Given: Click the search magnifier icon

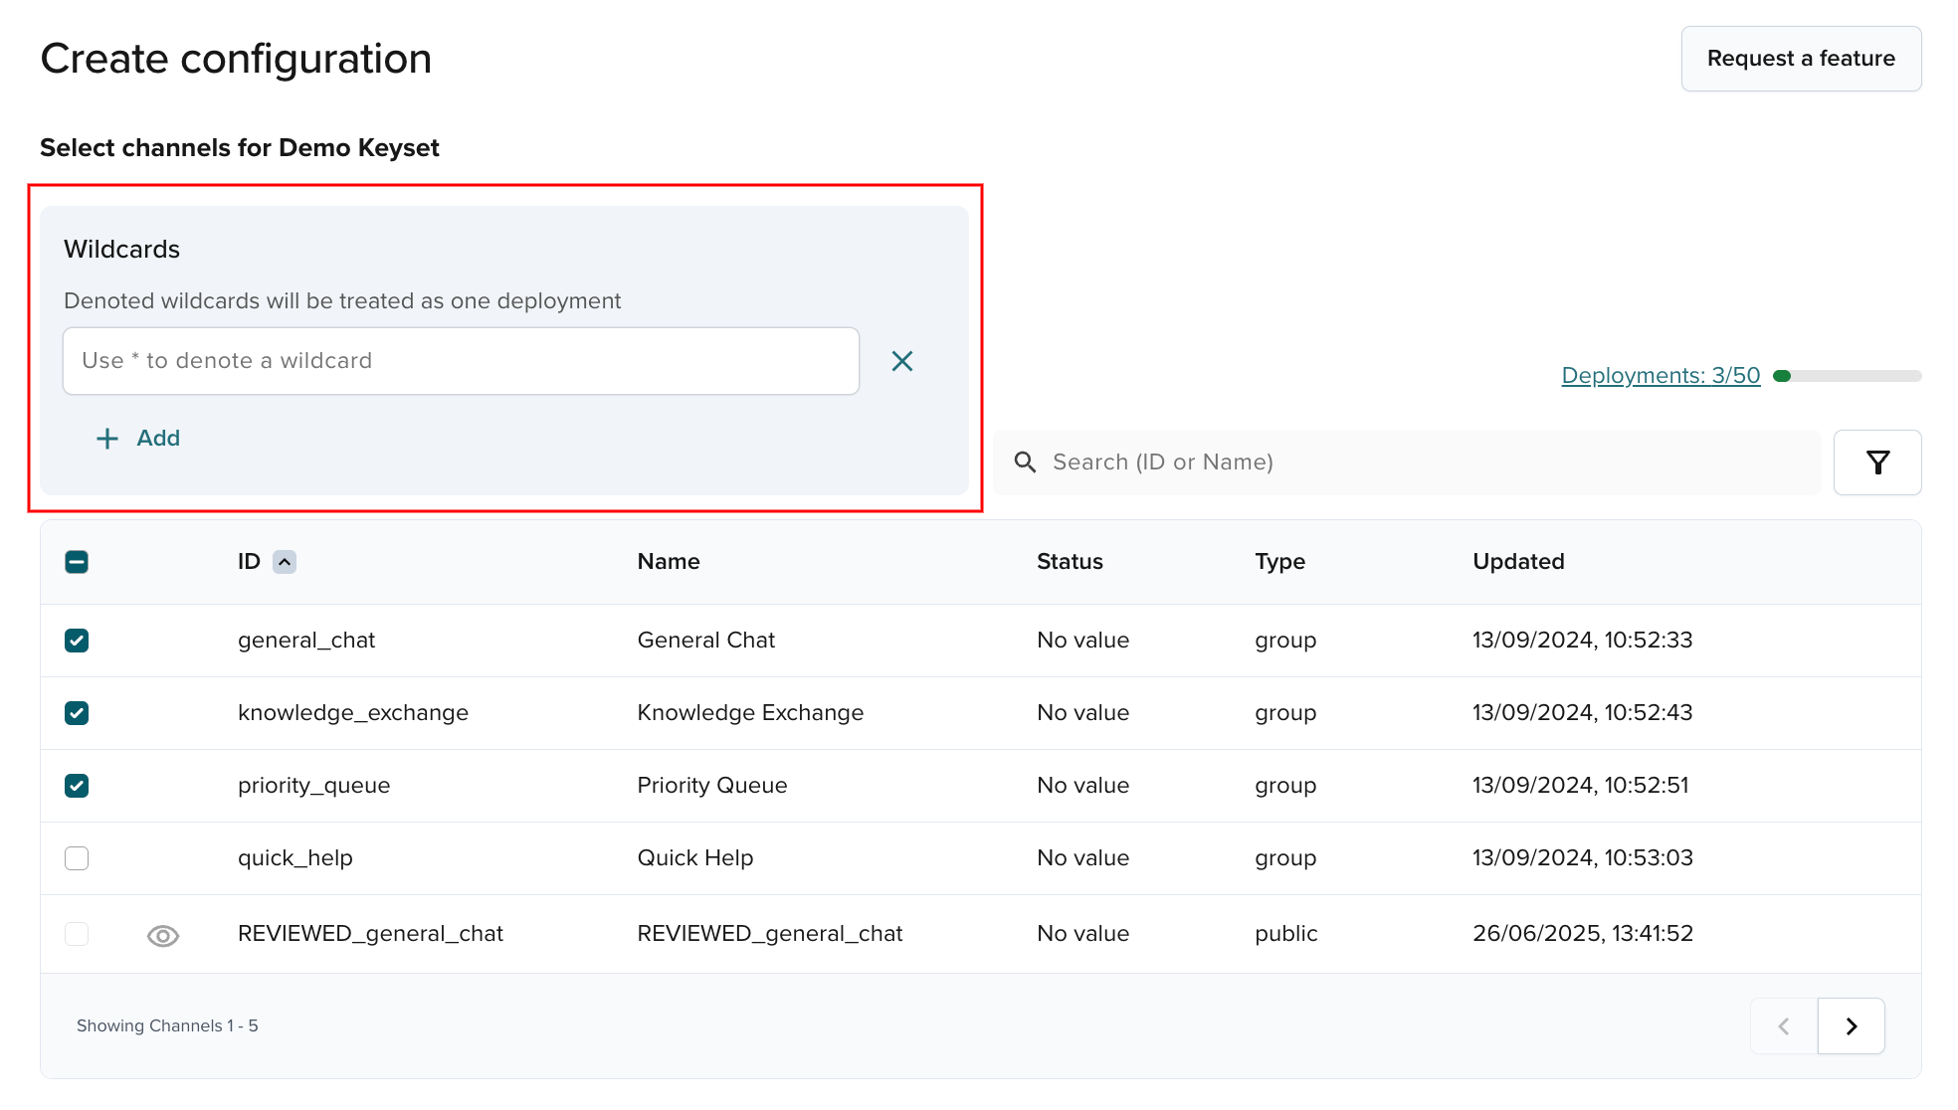Looking at the screenshot, I should pos(1025,462).
